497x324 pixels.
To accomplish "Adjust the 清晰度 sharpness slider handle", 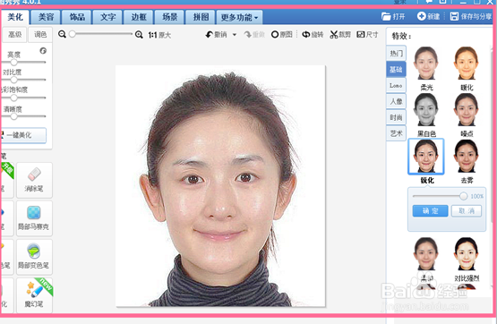I will [13, 116].
